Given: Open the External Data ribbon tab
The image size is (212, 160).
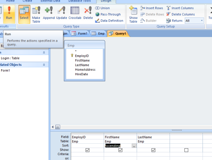Looking at the screenshot, I should tap(50, 1).
